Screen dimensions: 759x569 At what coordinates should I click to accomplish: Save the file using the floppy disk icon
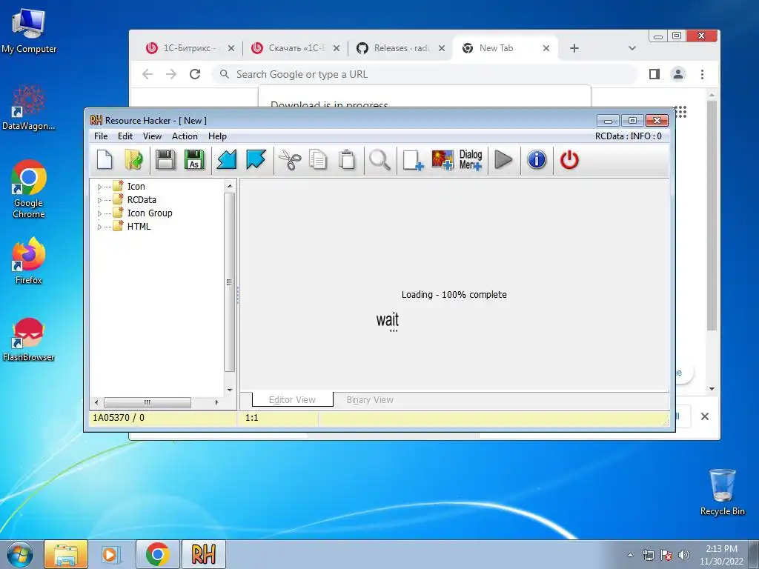[165, 160]
